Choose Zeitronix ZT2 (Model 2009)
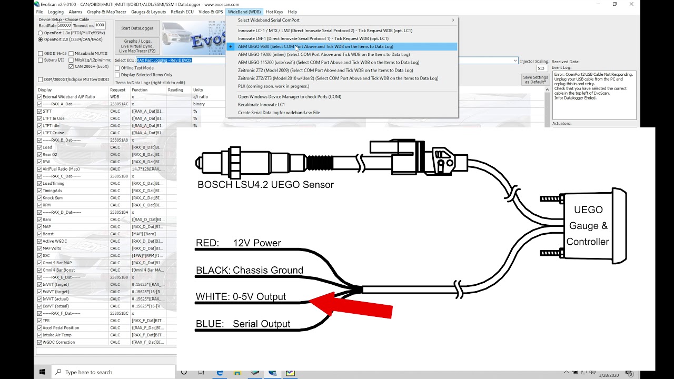 (342, 70)
